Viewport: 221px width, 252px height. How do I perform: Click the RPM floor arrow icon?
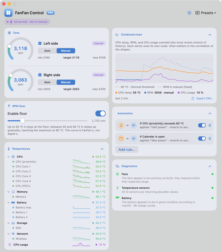9,106
